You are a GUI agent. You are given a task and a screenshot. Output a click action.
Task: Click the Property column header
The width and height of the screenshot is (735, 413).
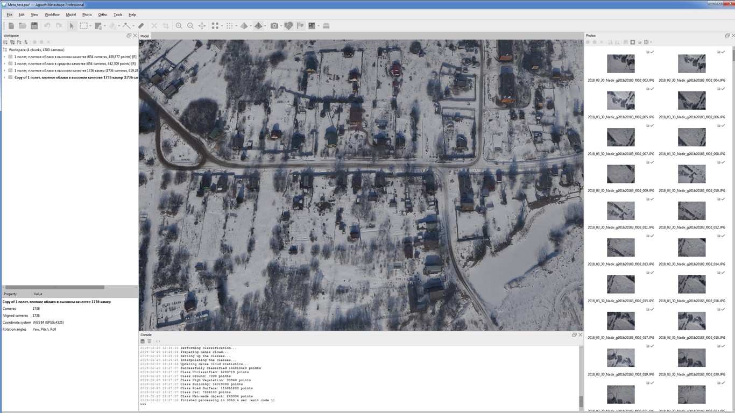click(10, 294)
